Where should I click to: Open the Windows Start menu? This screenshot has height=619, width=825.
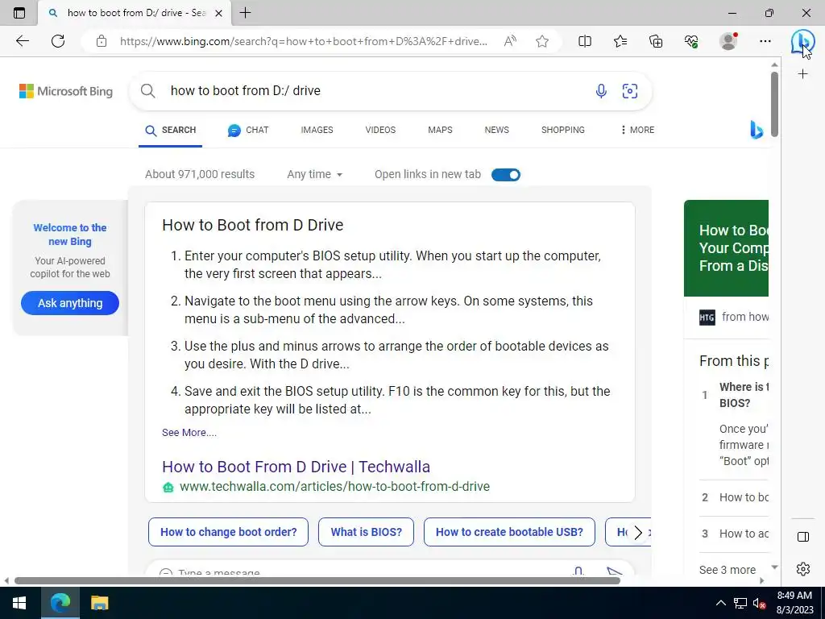[x=19, y=603]
